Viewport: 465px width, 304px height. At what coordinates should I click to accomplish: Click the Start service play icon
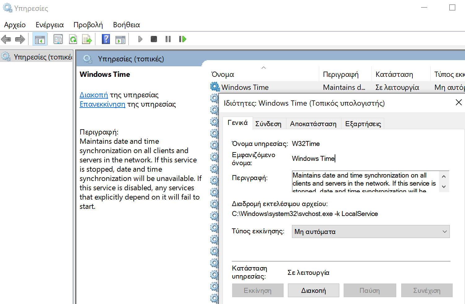pos(140,39)
